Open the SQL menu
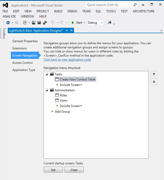Screen dimensions: 164x180 coord(98,11)
